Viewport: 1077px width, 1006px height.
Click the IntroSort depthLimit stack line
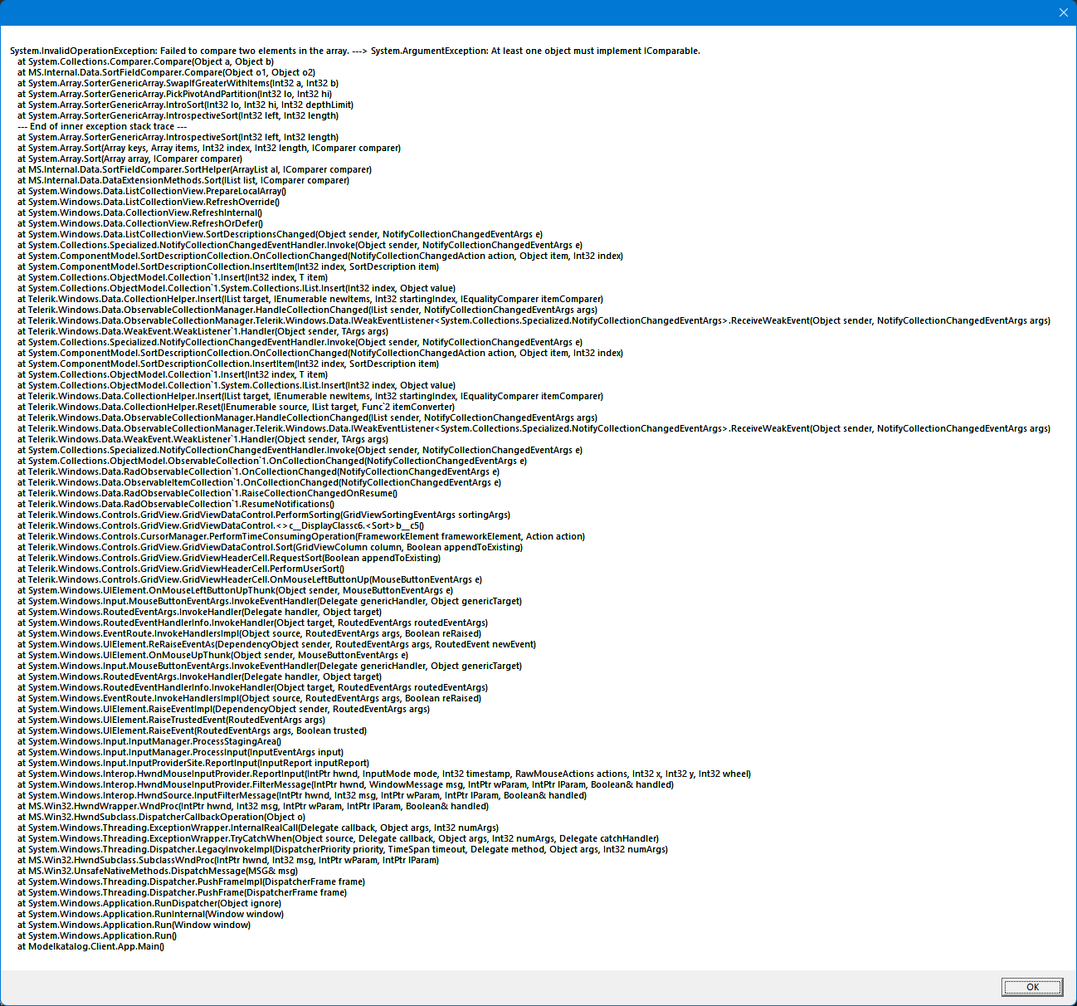pos(186,105)
